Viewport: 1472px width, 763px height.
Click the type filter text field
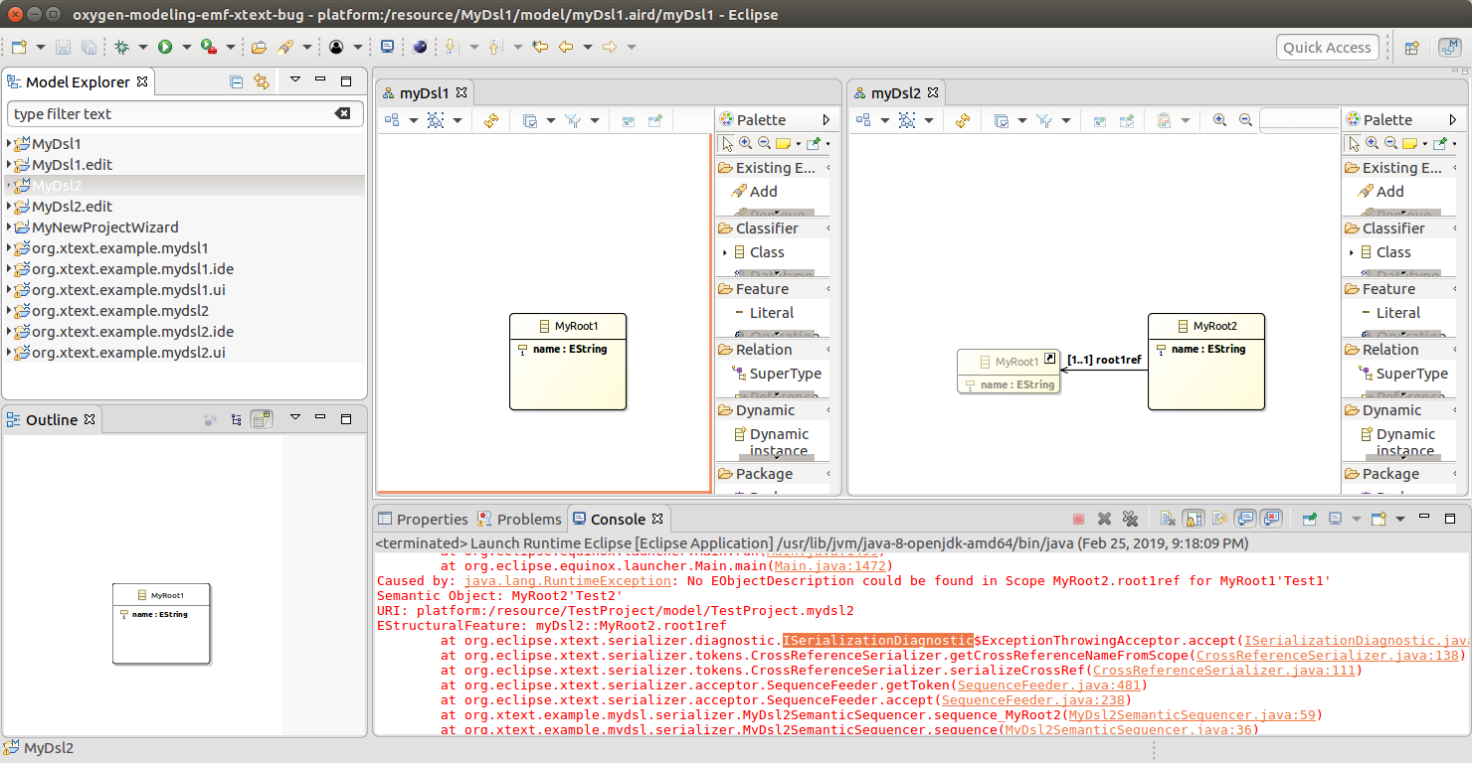point(185,114)
